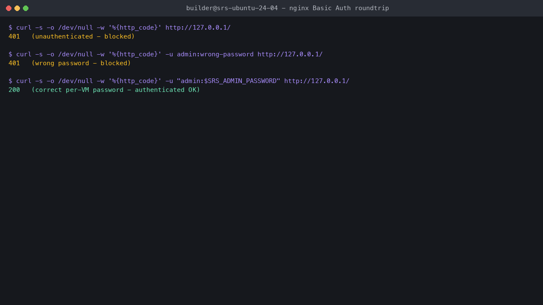This screenshot has height=305, width=543.
Task: Click the curl command using $SRS_ADMIN_PASSWORD
Action: 179,81
